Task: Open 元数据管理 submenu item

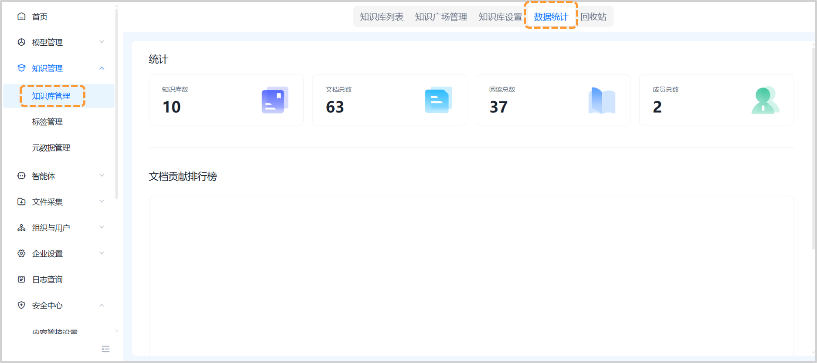Action: 51,148
